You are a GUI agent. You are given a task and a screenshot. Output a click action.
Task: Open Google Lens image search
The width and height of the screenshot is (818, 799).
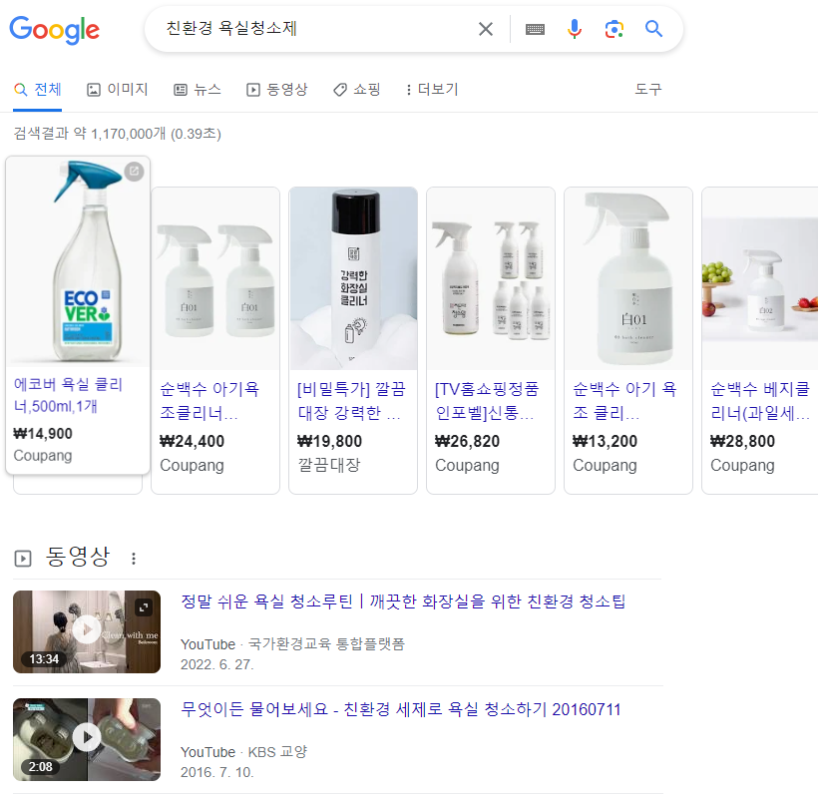(614, 29)
